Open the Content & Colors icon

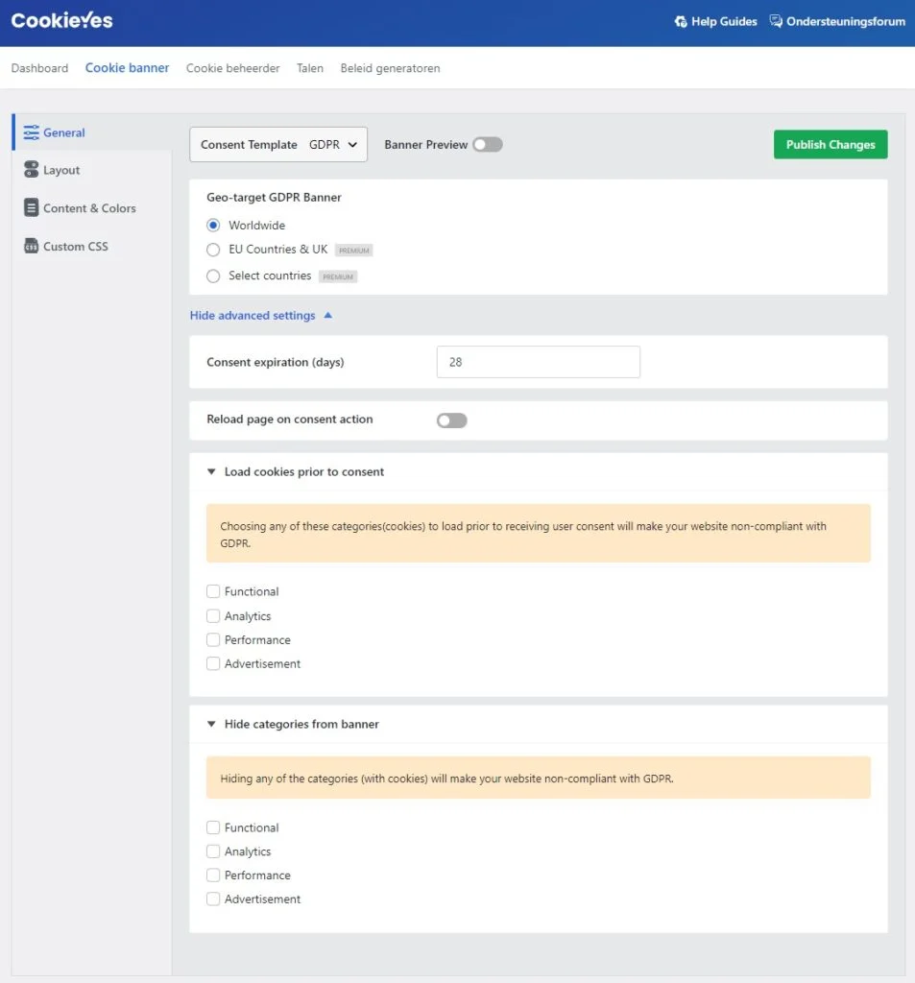tap(32, 208)
